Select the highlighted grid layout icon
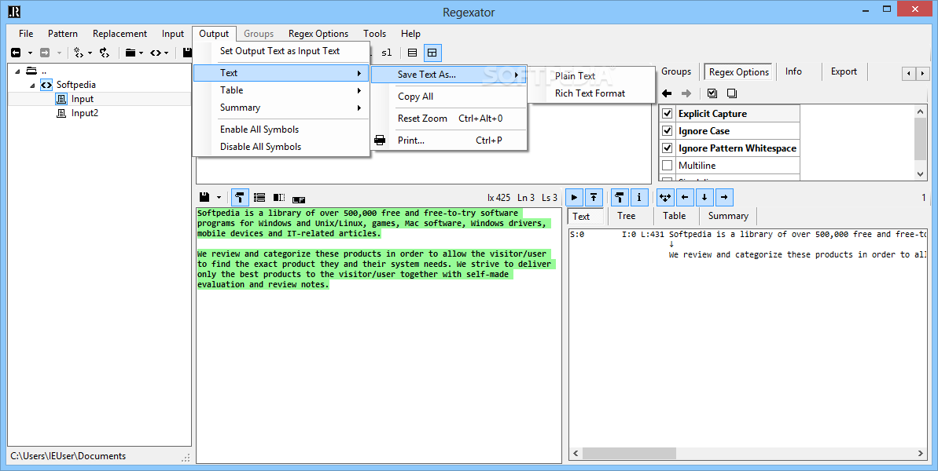 pos(432,53)
